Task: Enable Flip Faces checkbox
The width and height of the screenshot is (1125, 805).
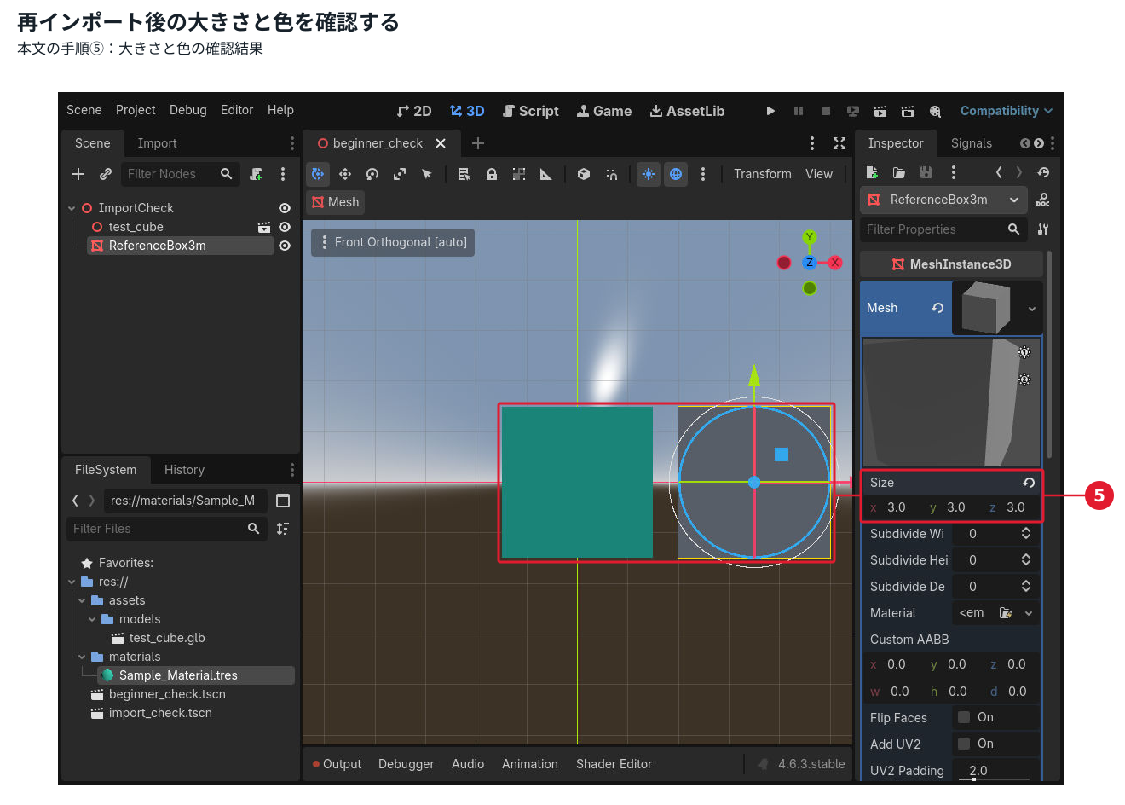Action: [x=964, y=717]
